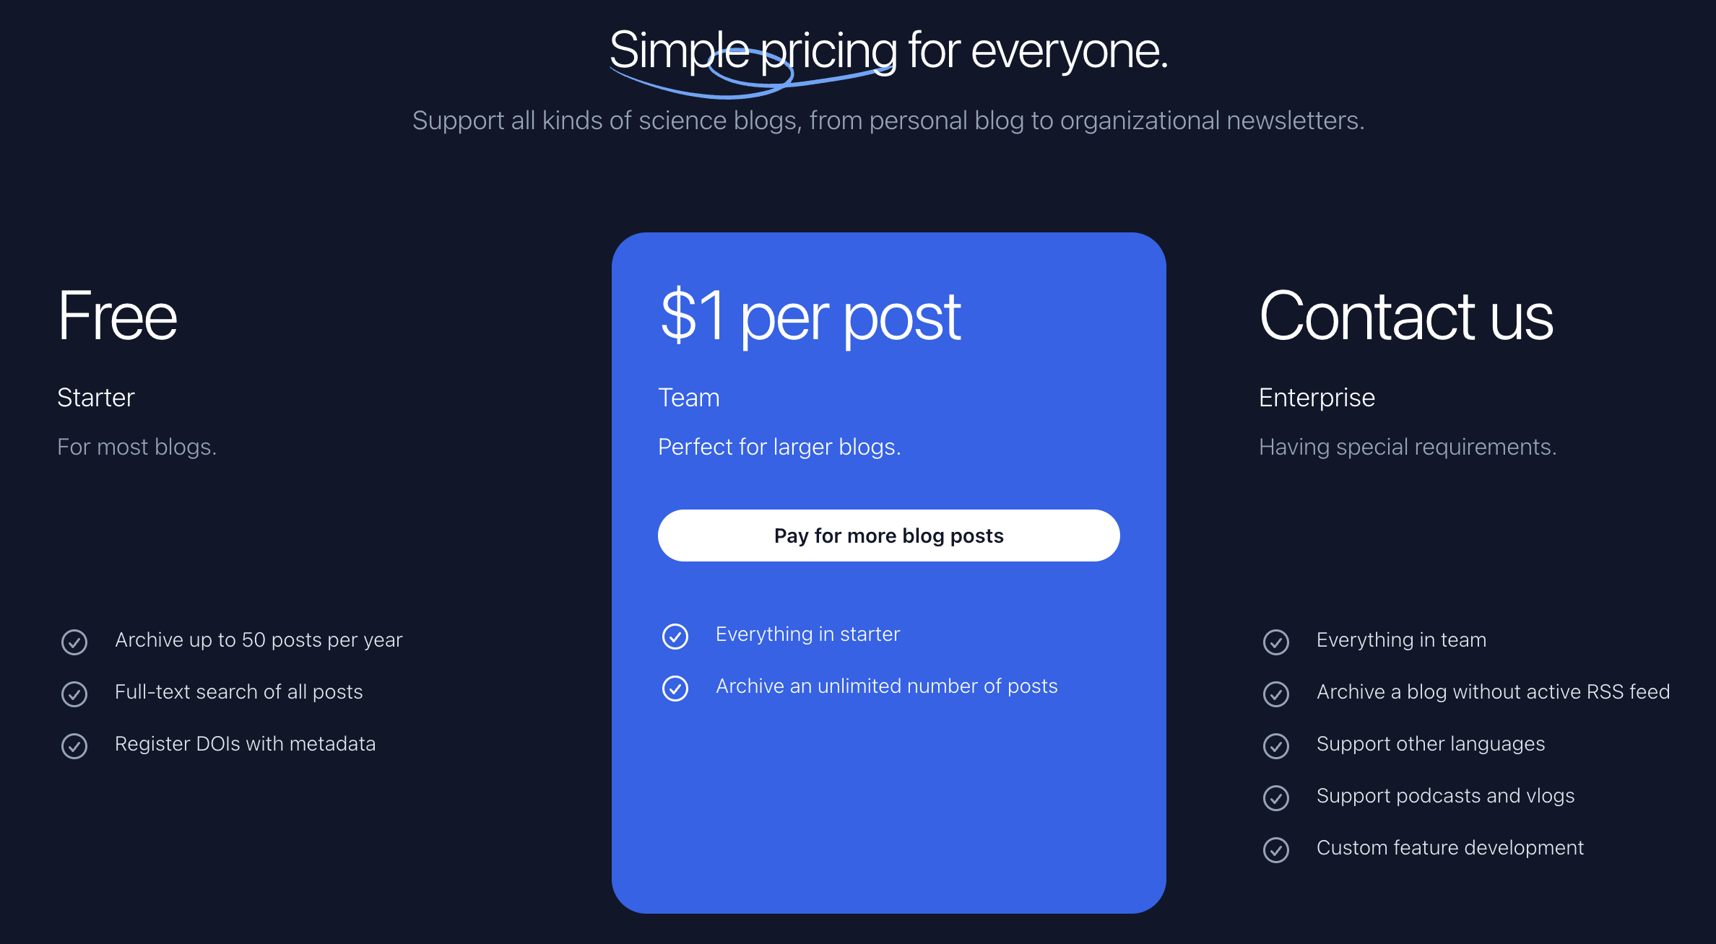Click checkmark icon by 'Custom feature development'
Screen dimensions: 1716x944
click(1276, 849)
